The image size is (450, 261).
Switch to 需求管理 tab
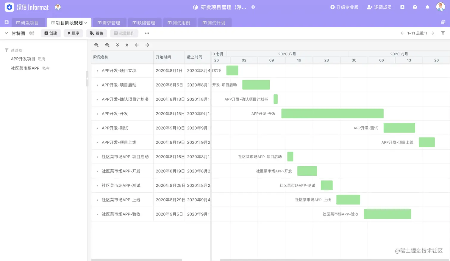(x=109, y=23)
